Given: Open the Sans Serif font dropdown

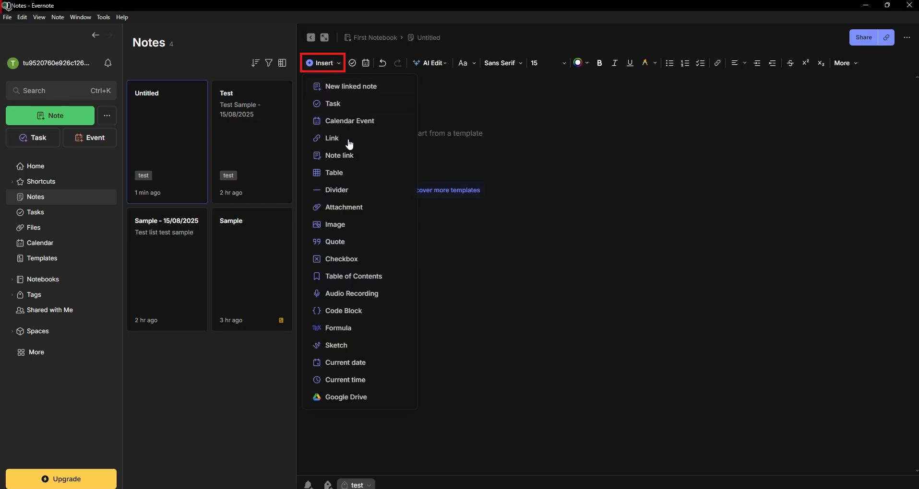Looking at the screenshot, I should (503, 63).
